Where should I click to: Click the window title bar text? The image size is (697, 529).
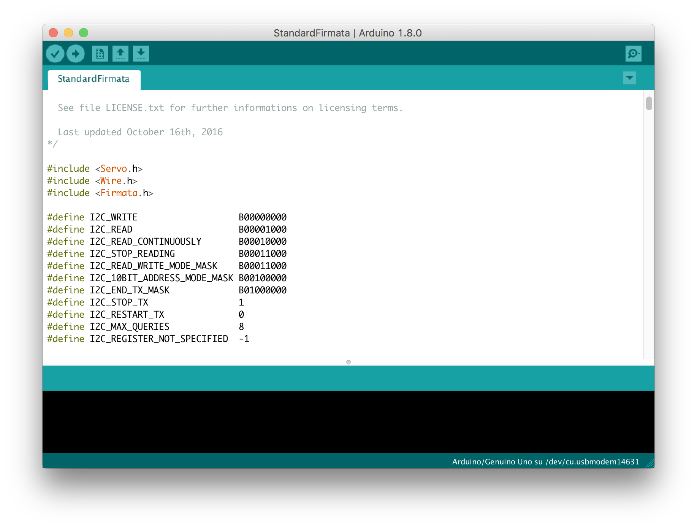pos(347,33)
